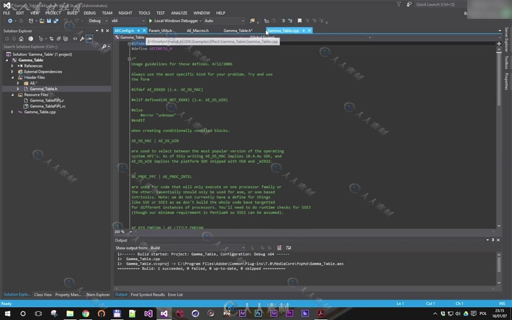Select Gamma_TablePiPL.r file
The width and height of the screenshot is (512, 320).
pos(47,100)
